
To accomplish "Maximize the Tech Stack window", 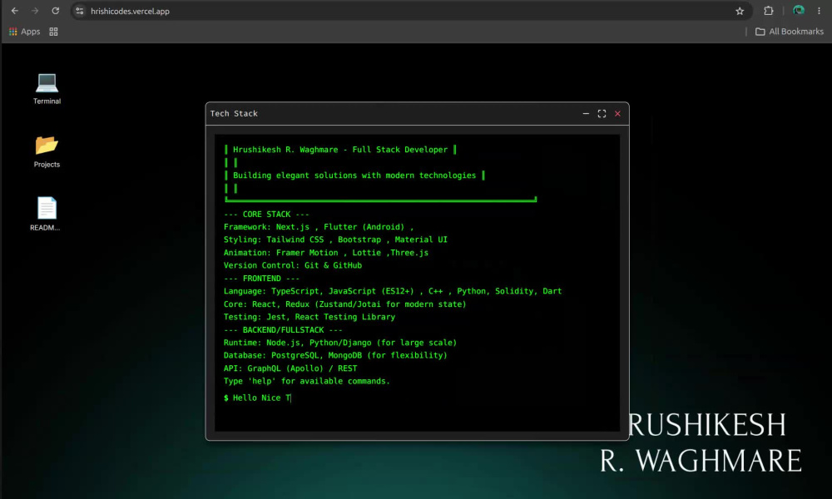I will (602, 113).
